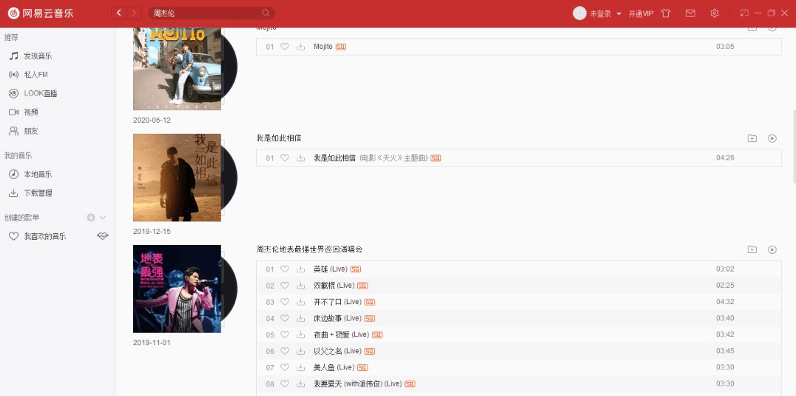Click the search magnifier icon
Image resolution: width=796 pixels, height=396 pixels.
coord(266,13)
